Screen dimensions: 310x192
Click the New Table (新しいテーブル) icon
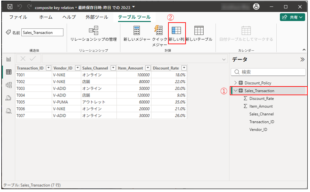[x=199, y=31]
